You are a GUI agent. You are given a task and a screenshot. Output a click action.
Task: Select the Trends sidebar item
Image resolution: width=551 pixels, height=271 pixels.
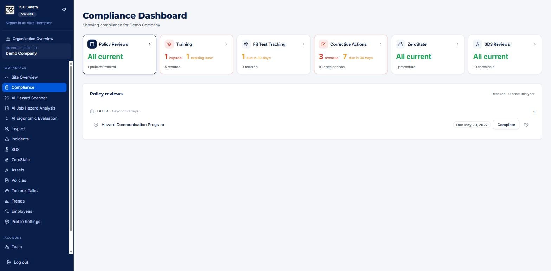point(34,201)
